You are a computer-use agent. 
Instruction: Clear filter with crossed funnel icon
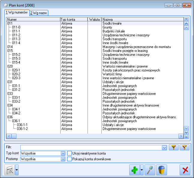tap(184, 147)
